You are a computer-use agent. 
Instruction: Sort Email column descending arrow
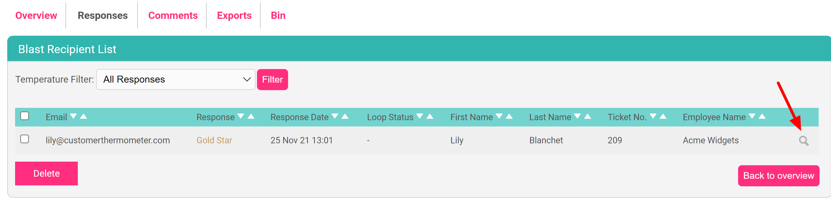pos(73,116)
